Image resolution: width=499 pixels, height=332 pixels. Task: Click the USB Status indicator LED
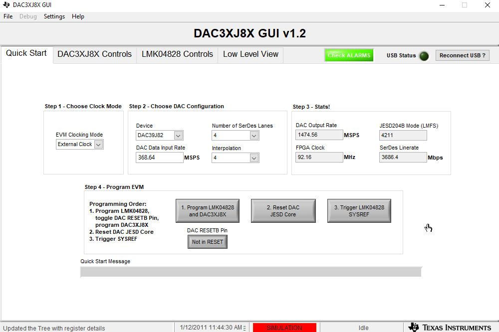(424, 56)
